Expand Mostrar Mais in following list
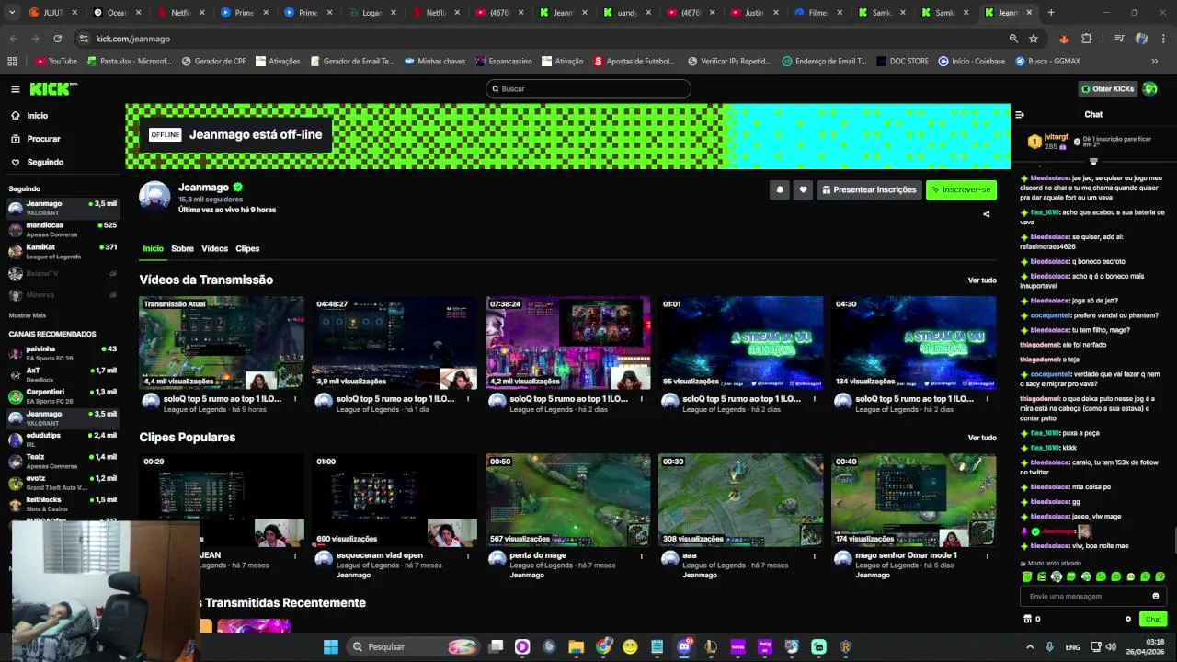The image size is (1177, 662). click(28, 315)
